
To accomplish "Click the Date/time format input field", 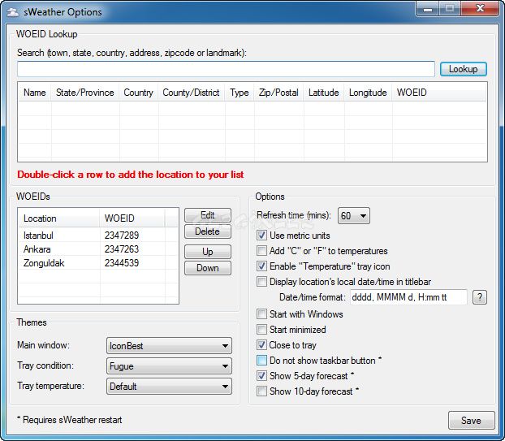I will point(408,297).
